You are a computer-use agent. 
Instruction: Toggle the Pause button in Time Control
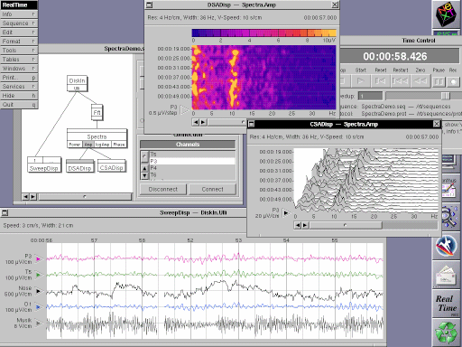coord(439,81)
